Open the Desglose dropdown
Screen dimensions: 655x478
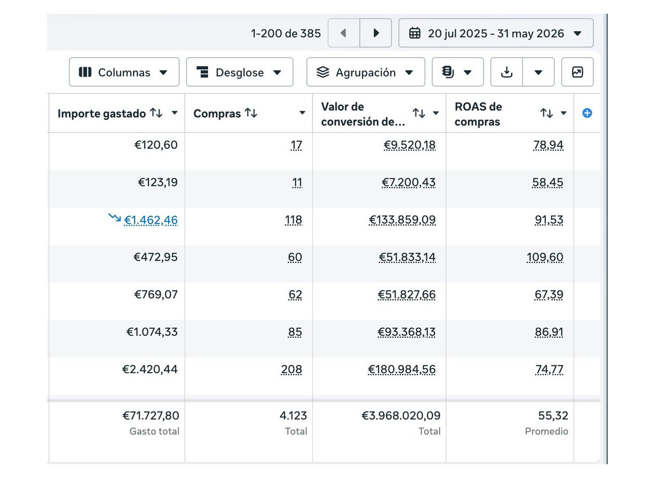pyautogui.click(x=240, y=72)
